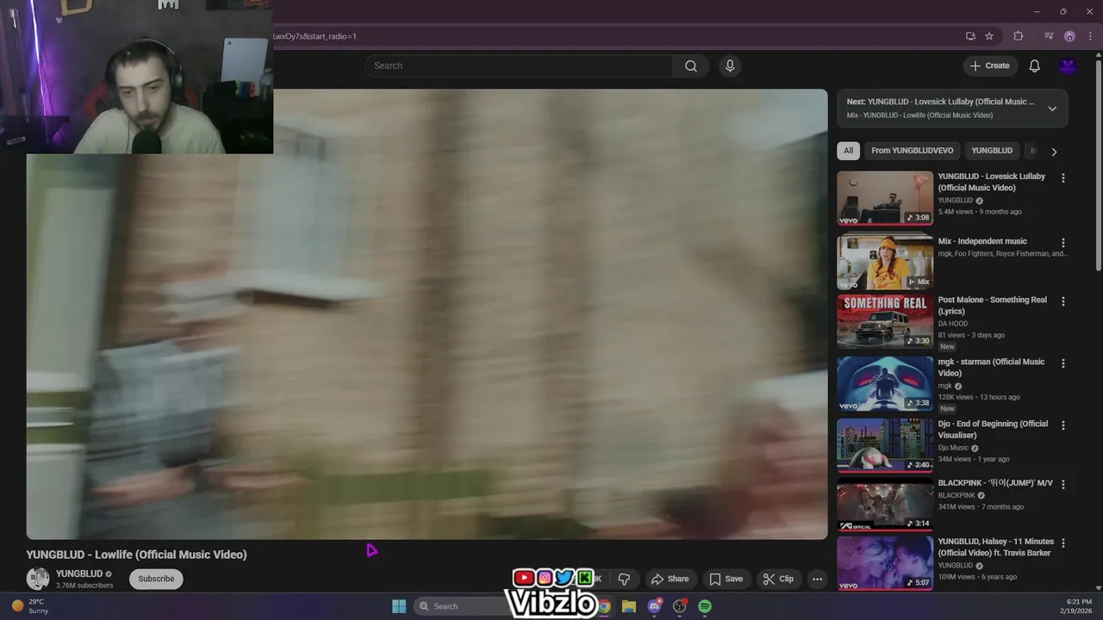
Task: Open title 'mgk - starman (Official Music Video)'
Action: pos(991,368)
